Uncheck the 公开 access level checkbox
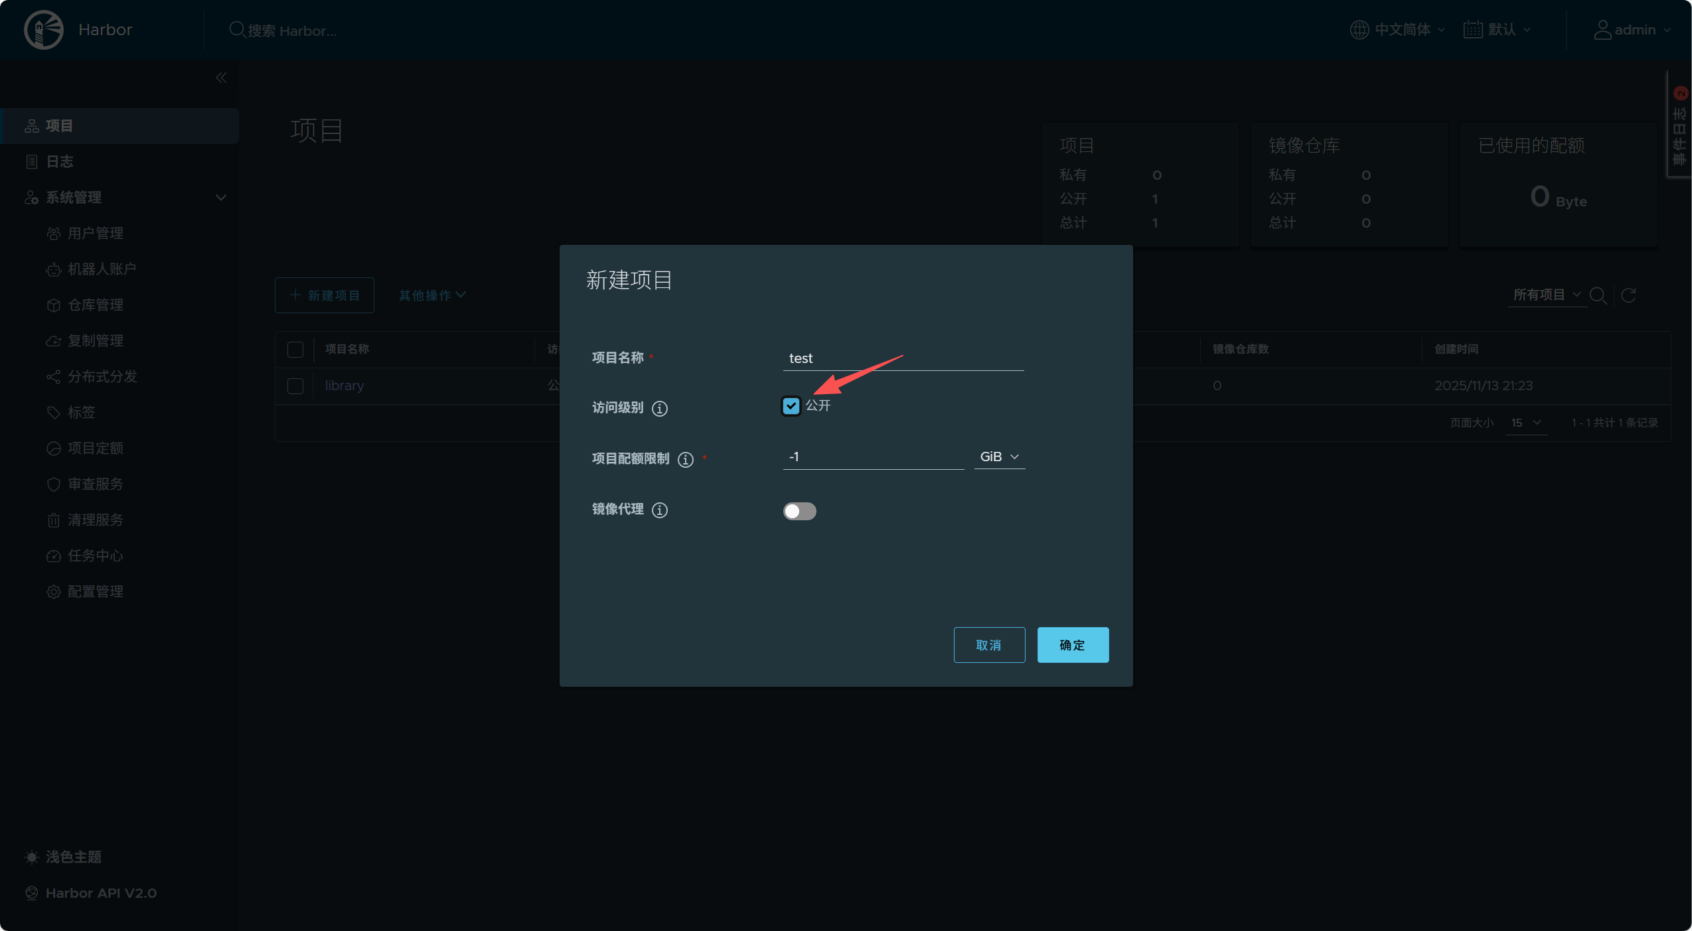Viewport: 1692px width, 931px height. pyautogui.click(x=791, y=406)
